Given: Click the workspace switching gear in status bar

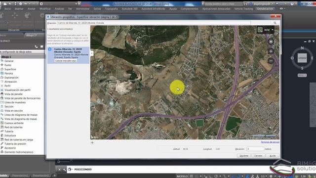Looking at the screenshot, I should tap(271, 176).
